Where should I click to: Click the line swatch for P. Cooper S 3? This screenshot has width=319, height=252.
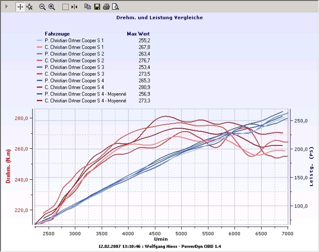[40, 67]
